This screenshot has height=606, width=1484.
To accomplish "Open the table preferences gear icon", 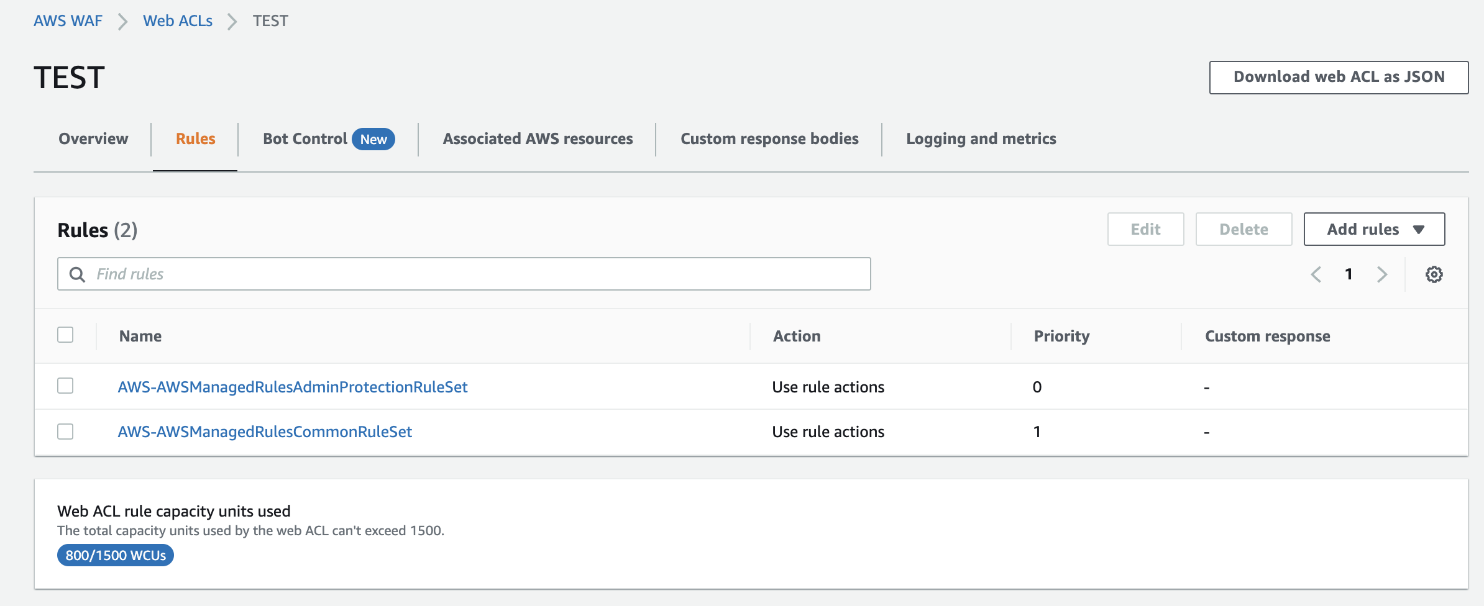I will [1434, 274].
